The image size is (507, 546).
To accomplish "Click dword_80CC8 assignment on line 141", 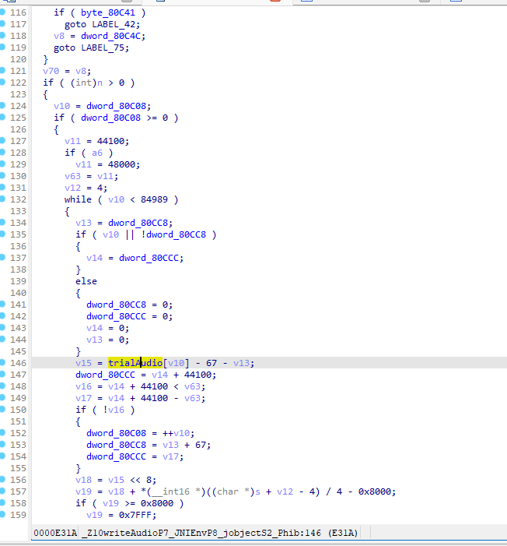I will [116, 305].
